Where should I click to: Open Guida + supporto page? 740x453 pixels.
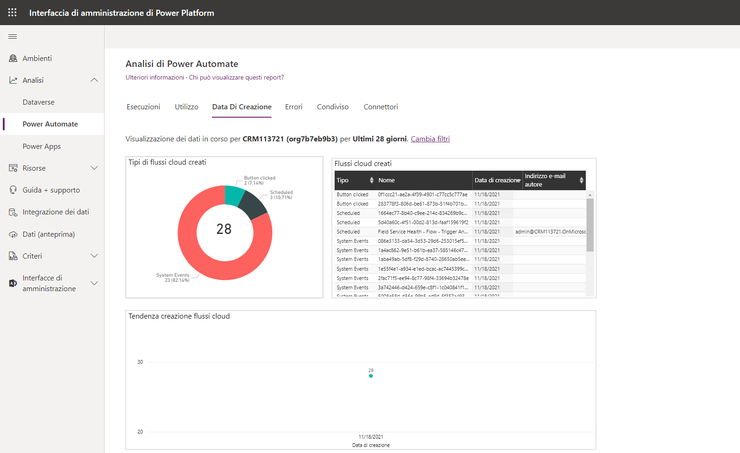[51, 190]
